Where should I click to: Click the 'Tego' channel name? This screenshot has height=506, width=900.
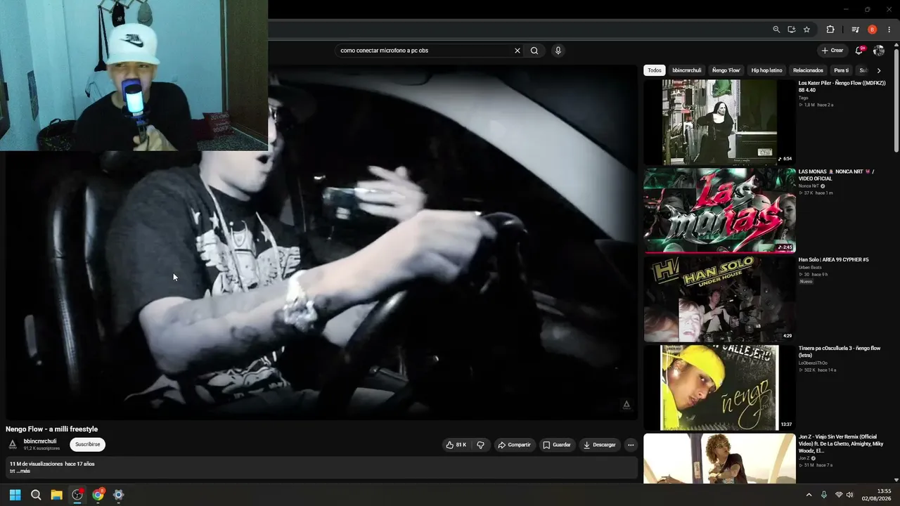click(x=803, y=98)
